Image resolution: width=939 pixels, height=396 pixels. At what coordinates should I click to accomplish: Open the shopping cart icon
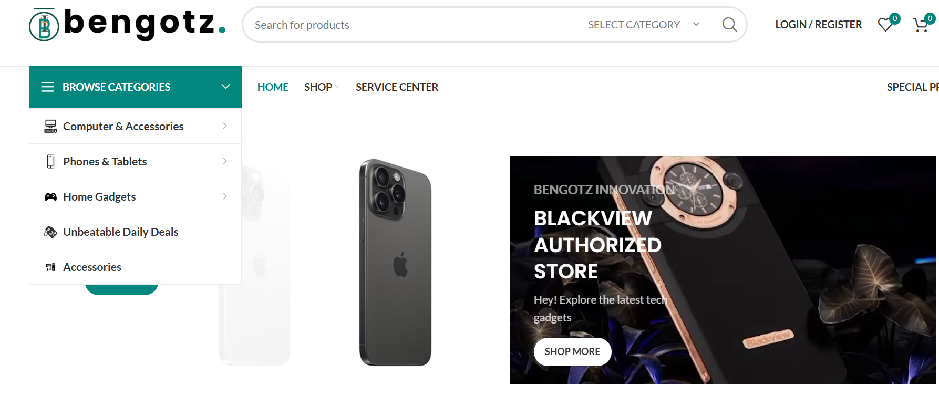(x=921, y=25)
